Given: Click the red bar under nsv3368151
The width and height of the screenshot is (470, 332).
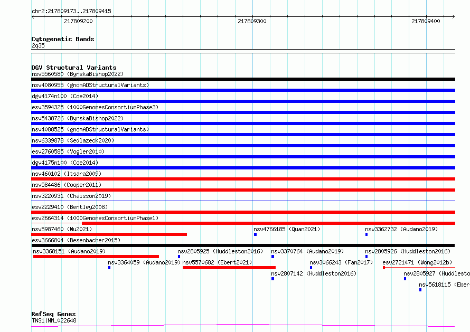Looking at the screenshot, I should click(96, 257).
